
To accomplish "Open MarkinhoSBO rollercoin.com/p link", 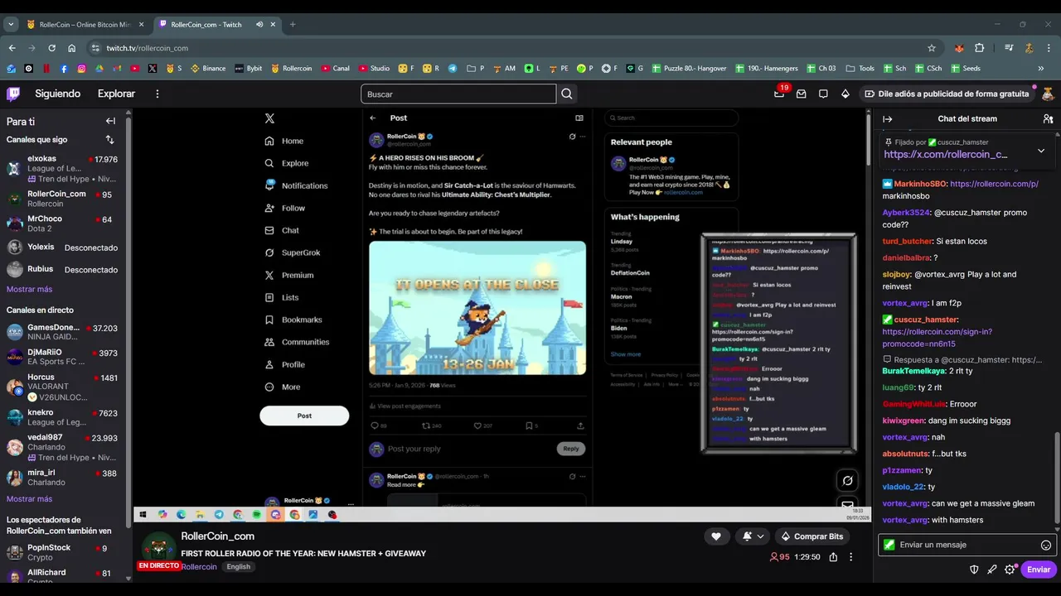I will click(x=994, y=184).
